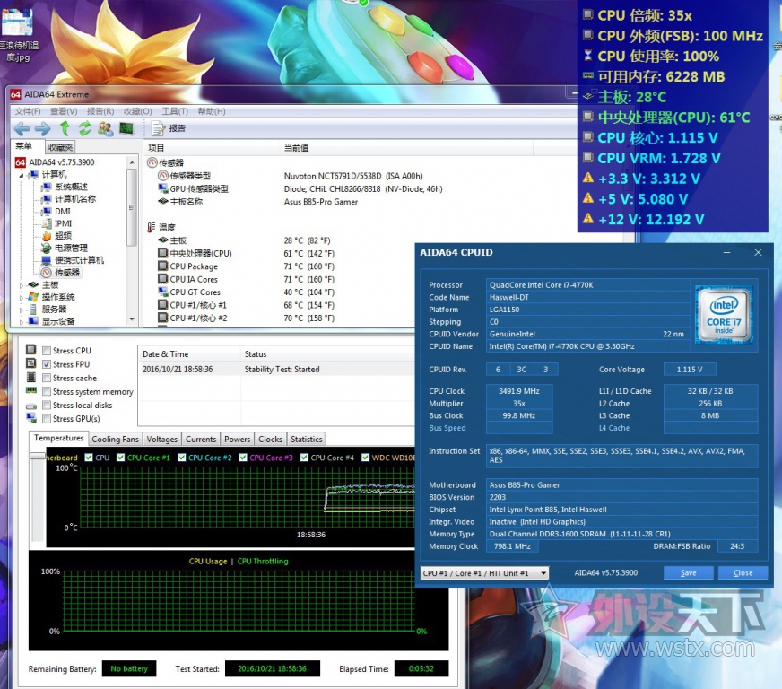Click the Stress system memory RAM icon

click(31, 390)
